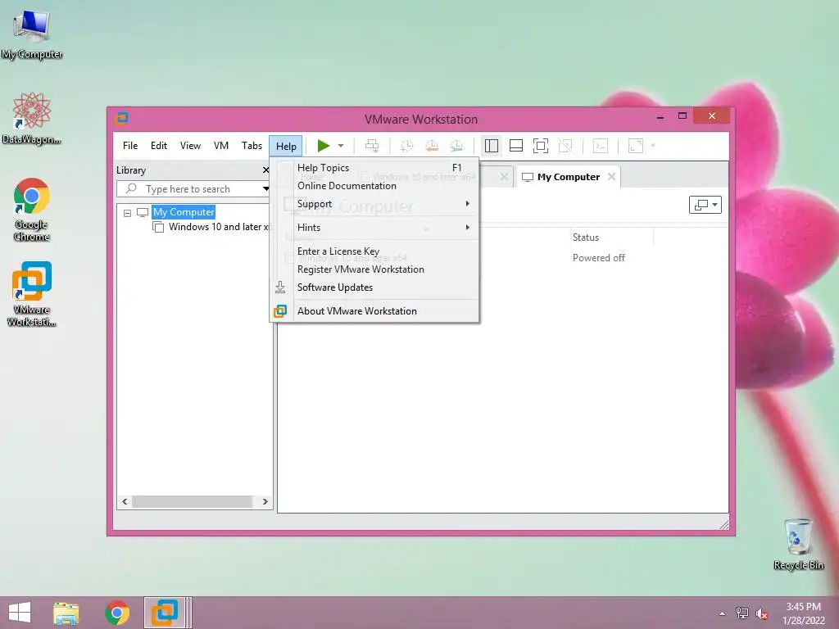This screenshot has width=839, height=629.
Task: Close the My Computer tab
Action: 611,177
